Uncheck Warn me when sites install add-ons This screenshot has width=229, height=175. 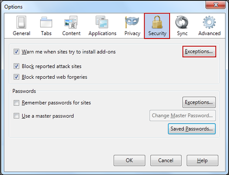(16, 52)
